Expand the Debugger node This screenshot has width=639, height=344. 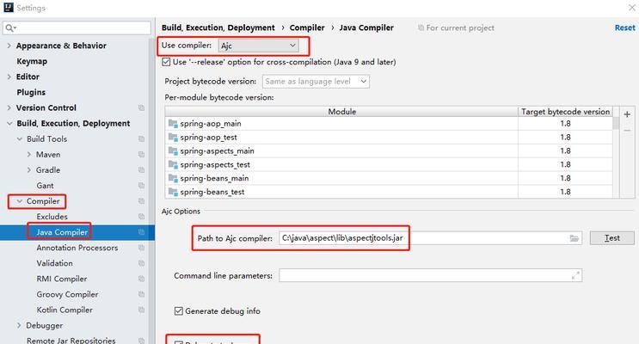click(x=19, y=325)
